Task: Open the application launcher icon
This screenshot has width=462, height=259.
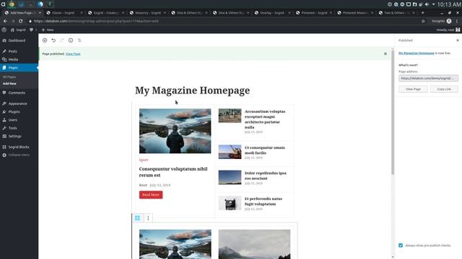Action: (3, 4)
